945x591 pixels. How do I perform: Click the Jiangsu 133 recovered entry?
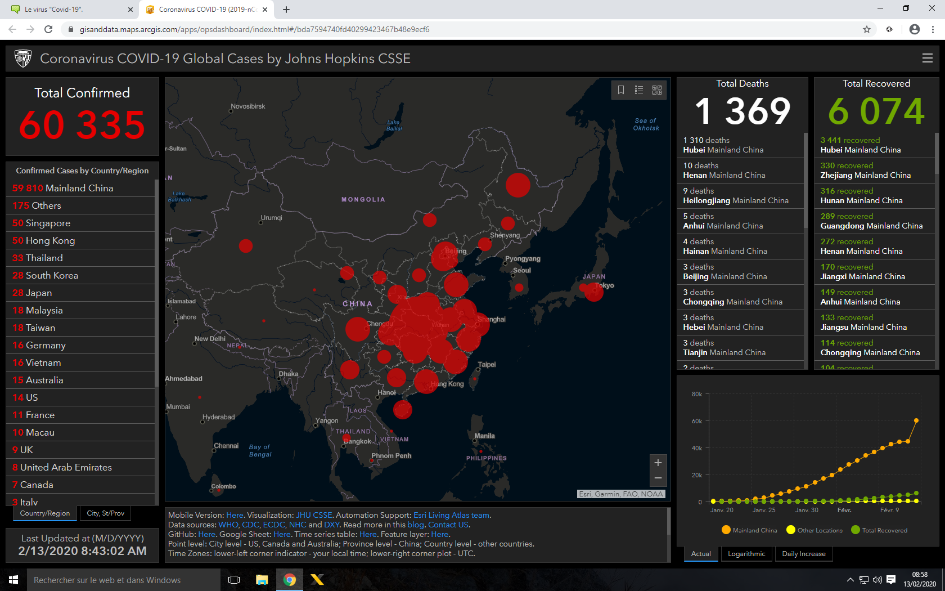point(874,323)
